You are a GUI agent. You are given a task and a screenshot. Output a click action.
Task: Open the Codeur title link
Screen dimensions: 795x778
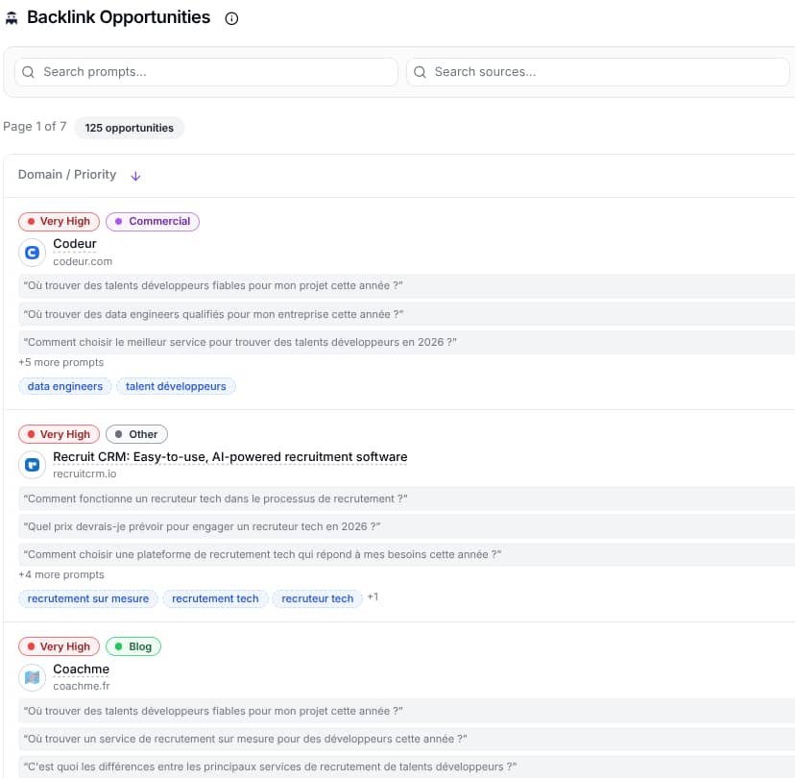[x=75, y=244]
